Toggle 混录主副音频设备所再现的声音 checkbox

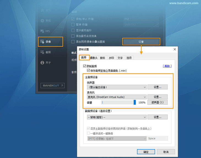click(88, 128)
